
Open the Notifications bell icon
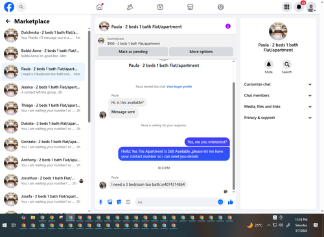tap(299, 7)
